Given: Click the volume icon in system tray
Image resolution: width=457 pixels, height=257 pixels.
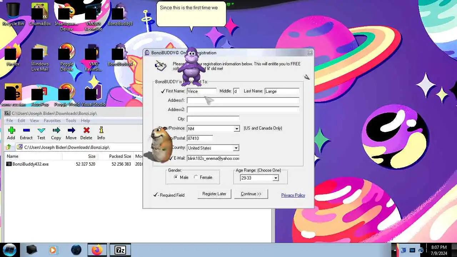Looking at the screenshot, I should click(421, 250).
